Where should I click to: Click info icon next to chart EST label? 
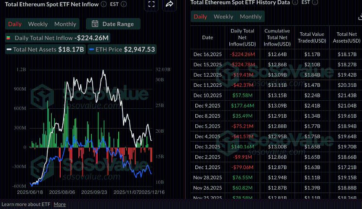[123, 4]
